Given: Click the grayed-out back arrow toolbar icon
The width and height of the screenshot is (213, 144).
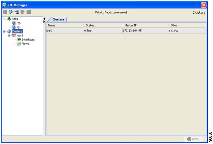Looking at the screenshot, I should coord(5,12).
